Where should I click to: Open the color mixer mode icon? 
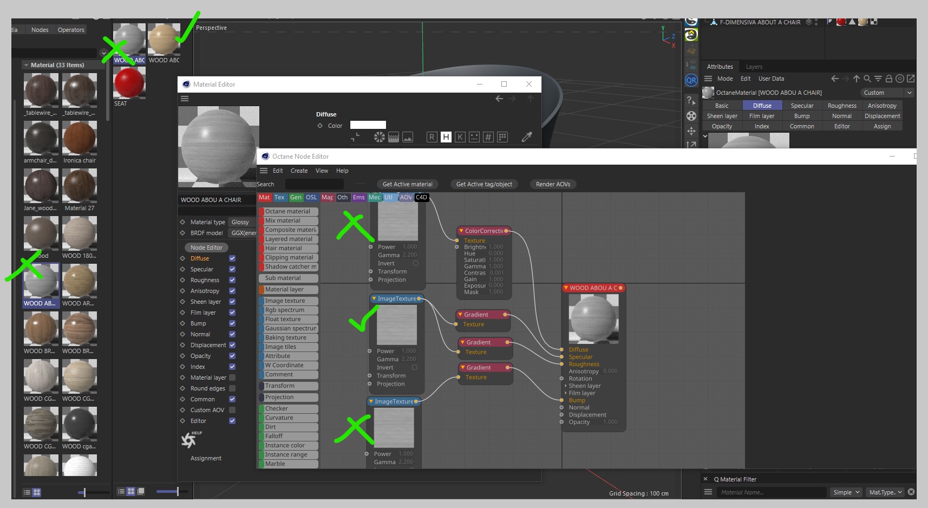pyautogui.click(x=474, y=137)
